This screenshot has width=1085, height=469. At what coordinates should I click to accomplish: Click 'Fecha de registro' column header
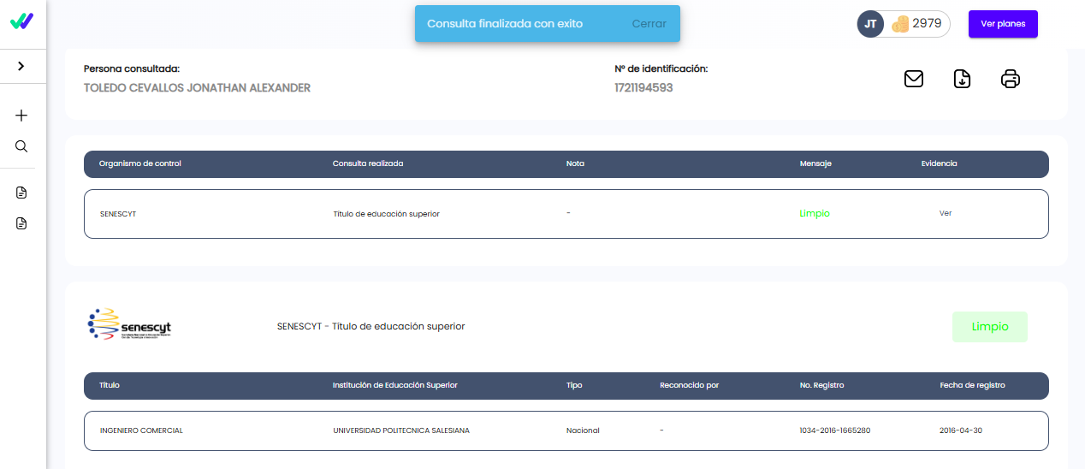pos(973,385)
